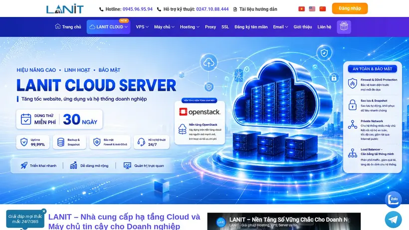409x230 pixels.
Task: Open the Liên hệ menu item
Action: tap(324, 27)
